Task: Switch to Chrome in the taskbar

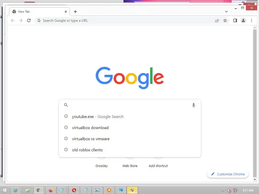Action: coord(38,190)
